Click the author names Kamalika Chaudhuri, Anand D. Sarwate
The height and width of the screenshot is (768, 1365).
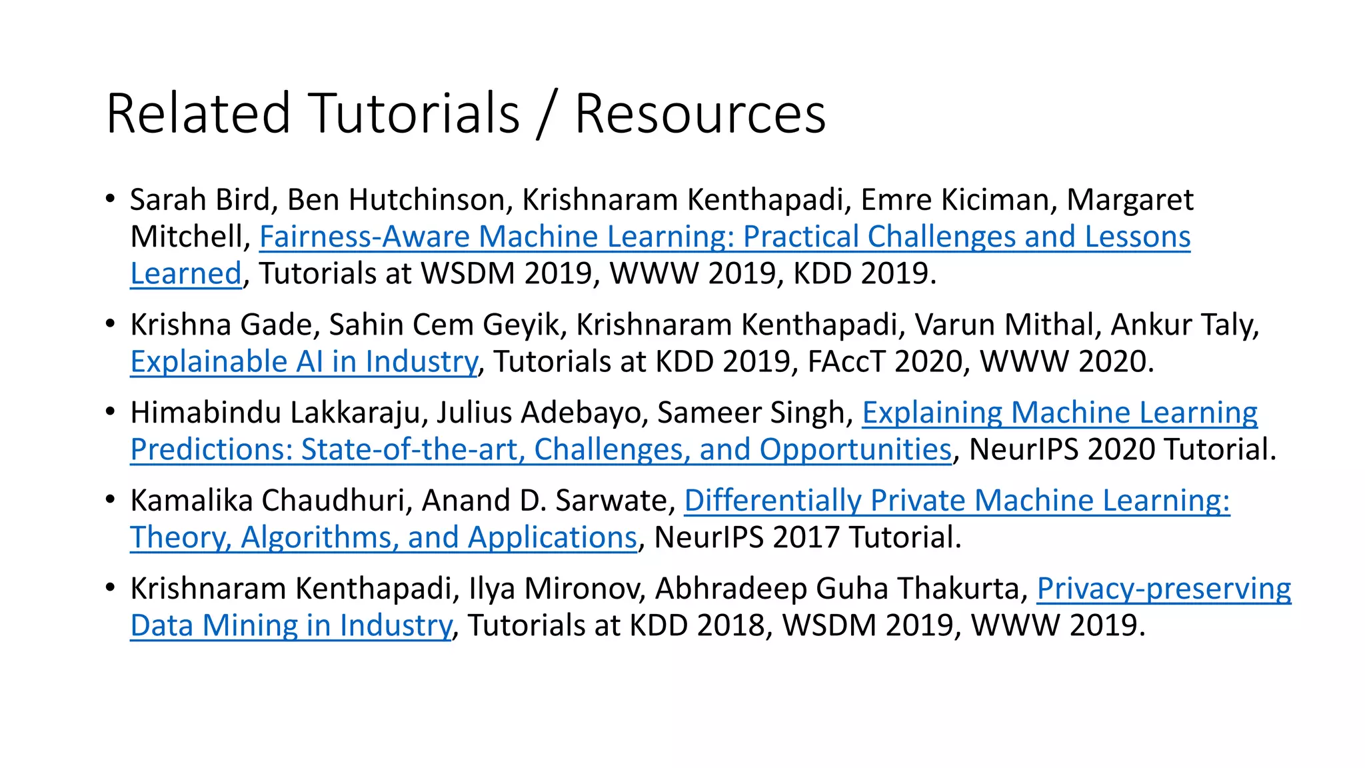(403, 501)
